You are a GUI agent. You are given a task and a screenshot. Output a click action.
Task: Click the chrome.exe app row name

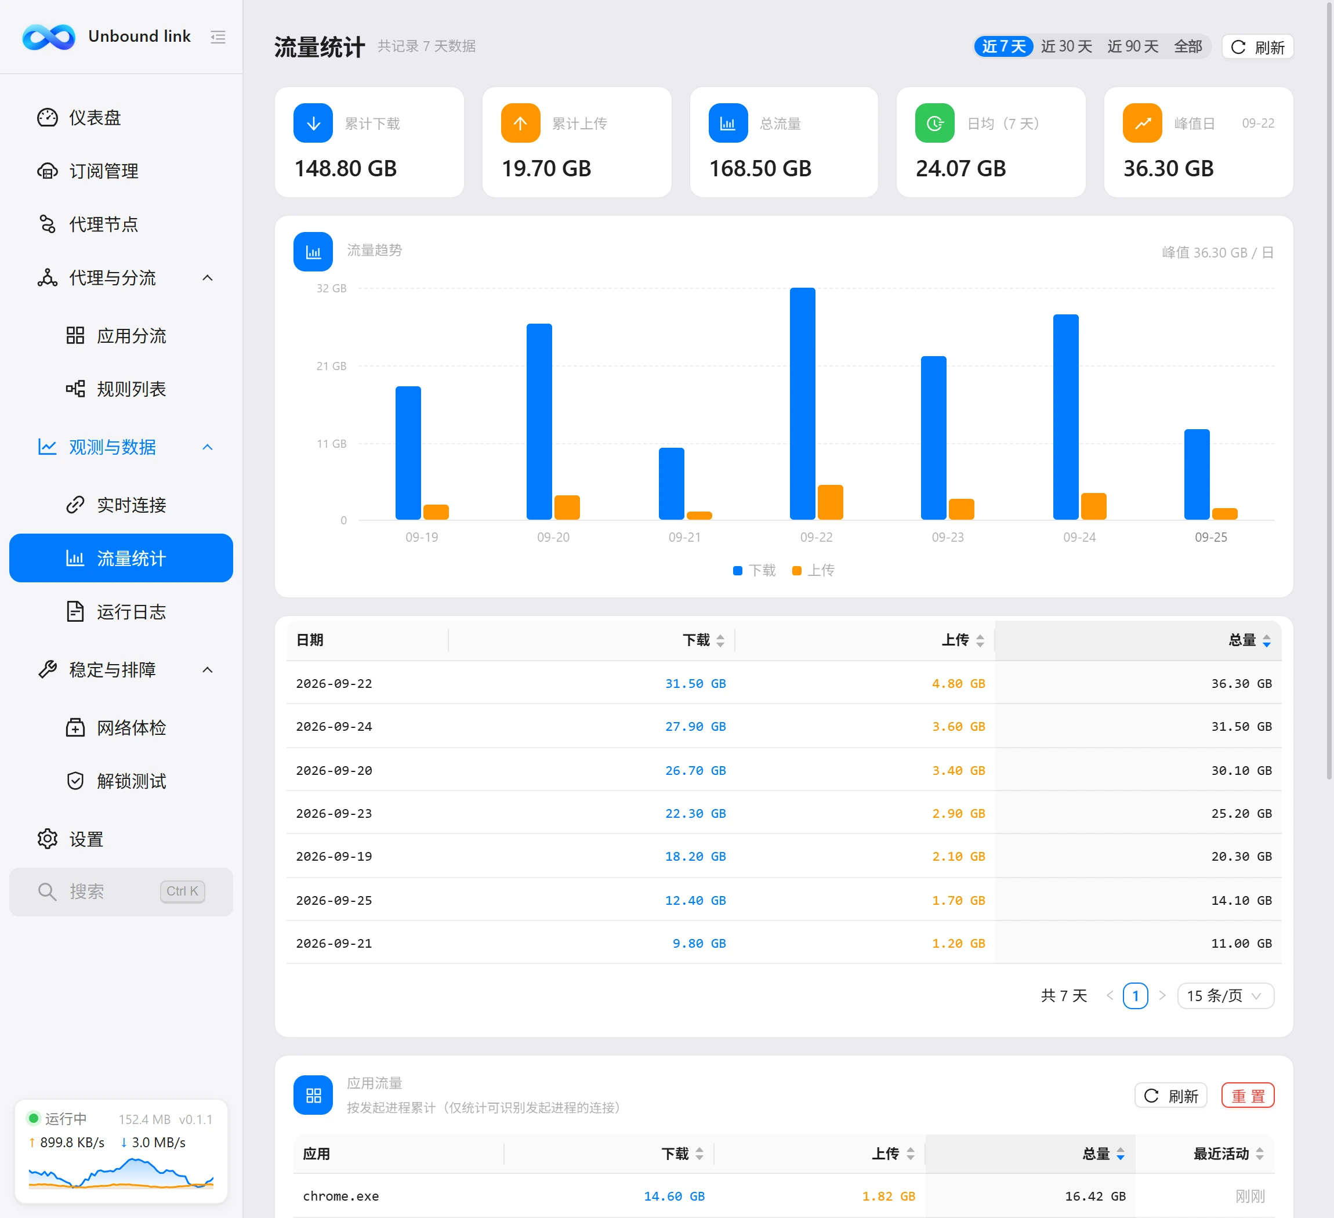pyautogui.click(x=341, y=1196)
